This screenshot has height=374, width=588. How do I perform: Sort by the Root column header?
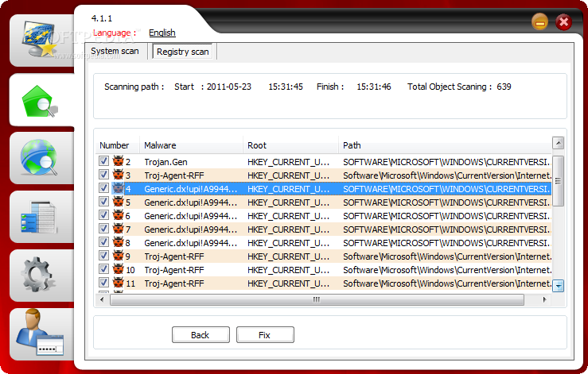290,145
